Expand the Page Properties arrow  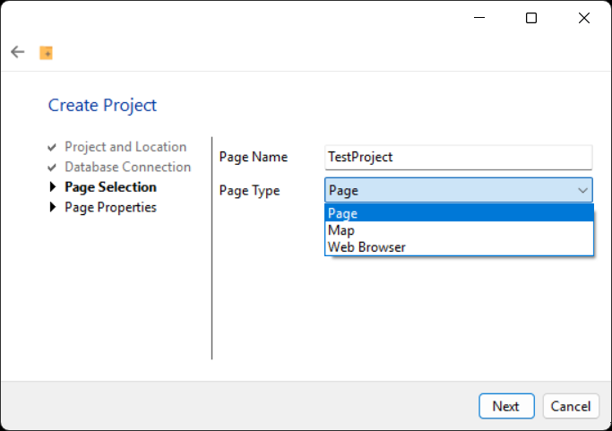[x=53, y=207]
